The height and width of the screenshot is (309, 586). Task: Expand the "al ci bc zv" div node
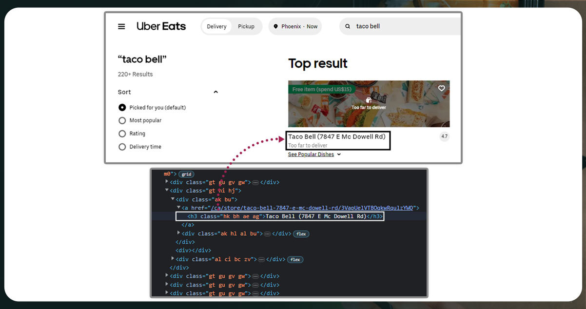tap(172, 259)
